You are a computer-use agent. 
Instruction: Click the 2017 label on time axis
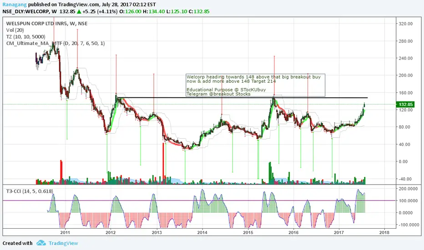coord(339,232)
